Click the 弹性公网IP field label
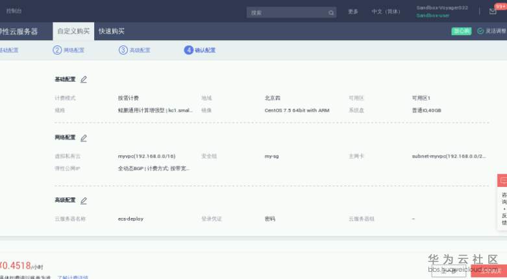The image size is (507, 279). coord(68,169)
